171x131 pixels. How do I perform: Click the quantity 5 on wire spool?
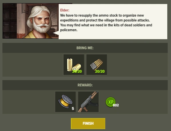click(x=73, y=108)
